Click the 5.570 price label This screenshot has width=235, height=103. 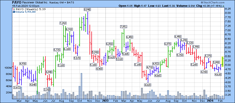[x=77, y=58]
